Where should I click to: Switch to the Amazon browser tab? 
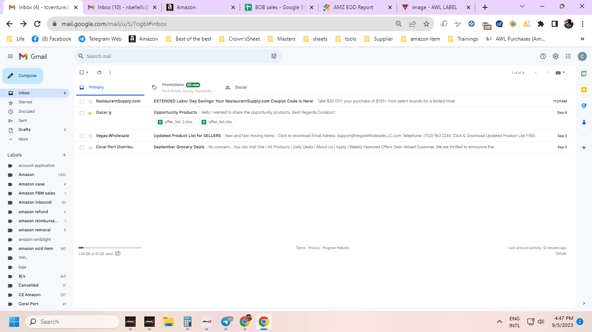point(200,7)
